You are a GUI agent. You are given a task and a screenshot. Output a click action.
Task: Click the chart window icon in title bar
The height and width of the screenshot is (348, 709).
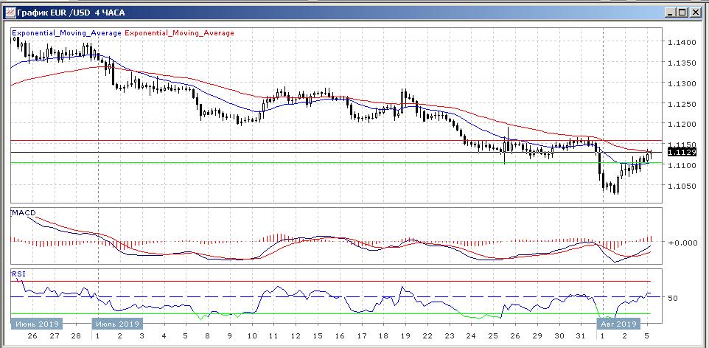[x=10, y=12]
